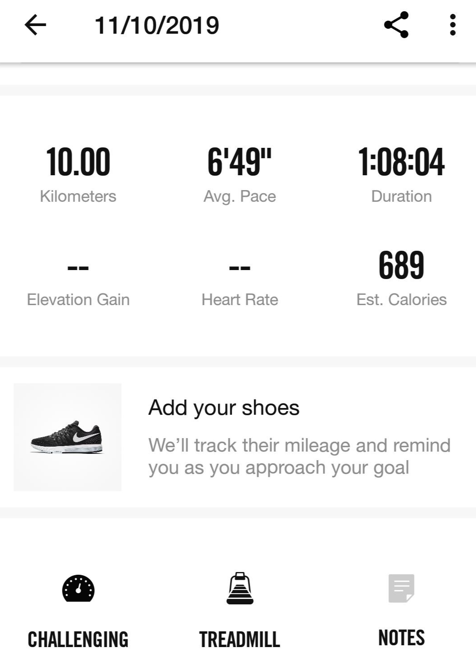Tap the shoe mileage tracking description
This screenshot has width=476, height=661.
[299, 456]
